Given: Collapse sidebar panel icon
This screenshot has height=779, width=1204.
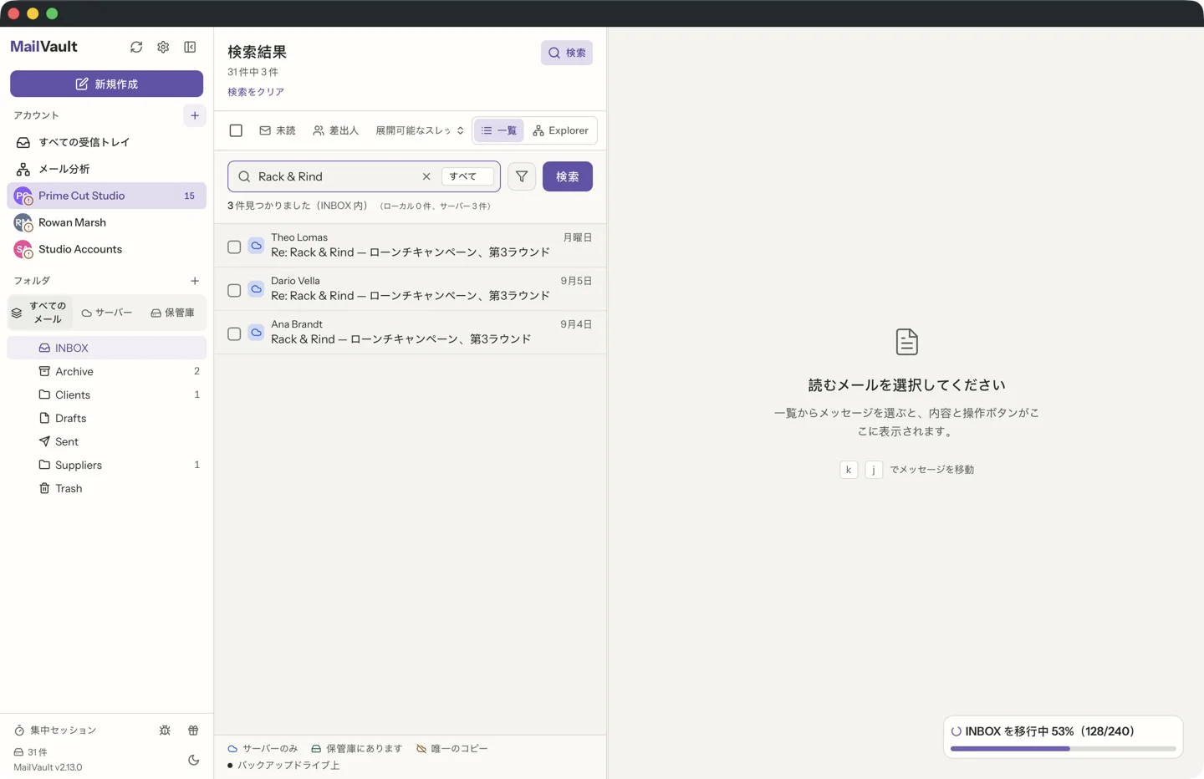Looking at the screenshot, I should click(x=190, y=47).
